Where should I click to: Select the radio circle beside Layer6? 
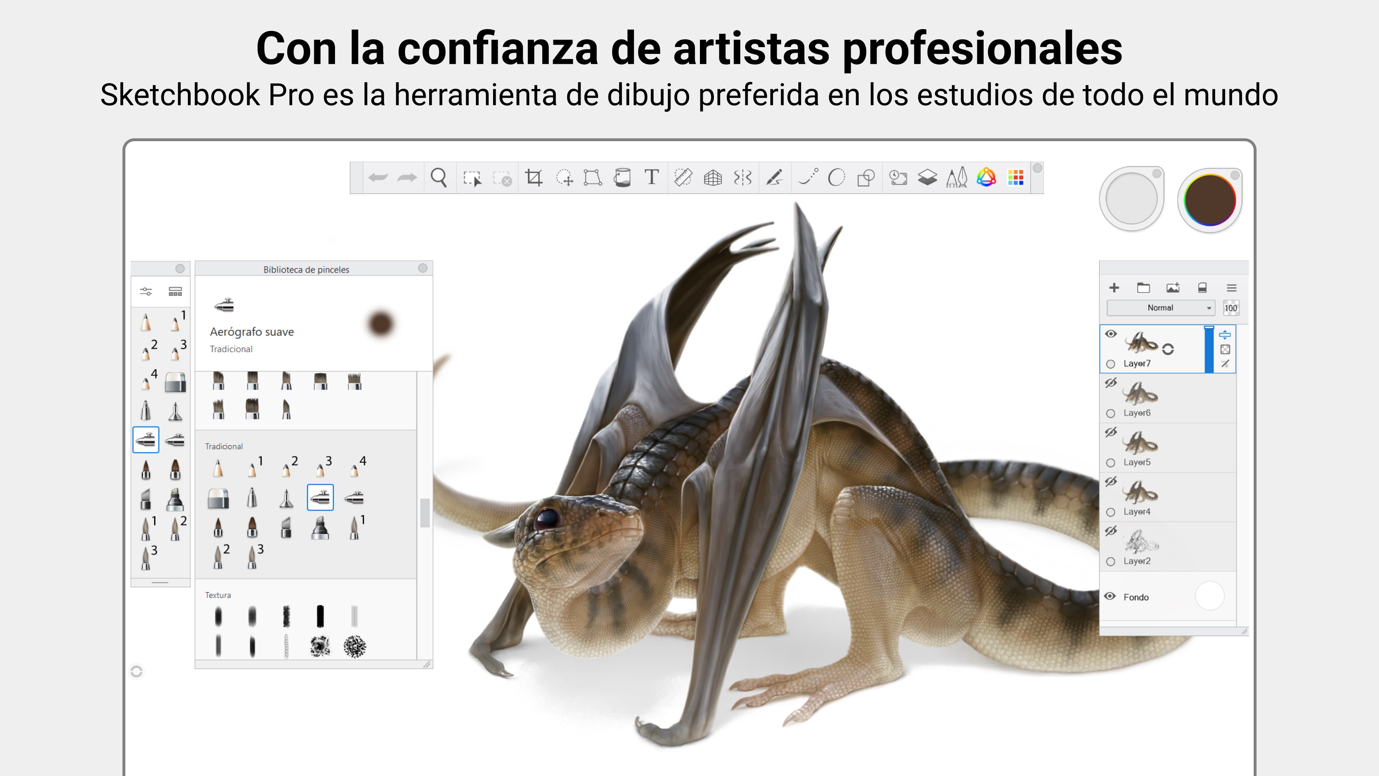tap(1111, 414)
